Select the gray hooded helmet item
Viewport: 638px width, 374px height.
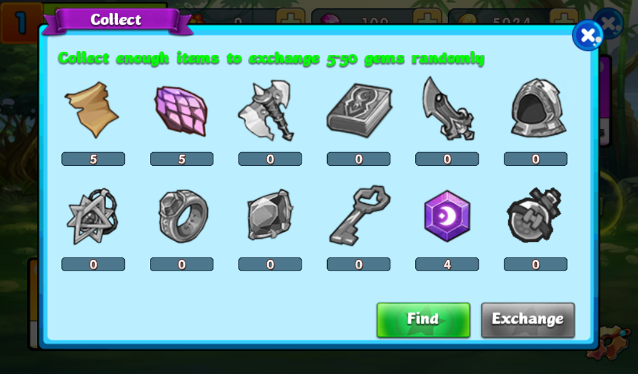[538, 108]
